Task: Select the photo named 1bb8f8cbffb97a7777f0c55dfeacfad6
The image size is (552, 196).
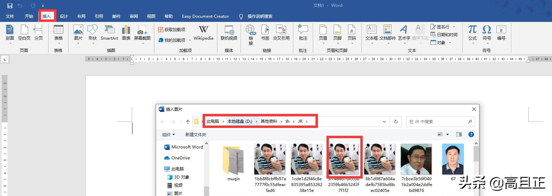Action: (270, 168)
